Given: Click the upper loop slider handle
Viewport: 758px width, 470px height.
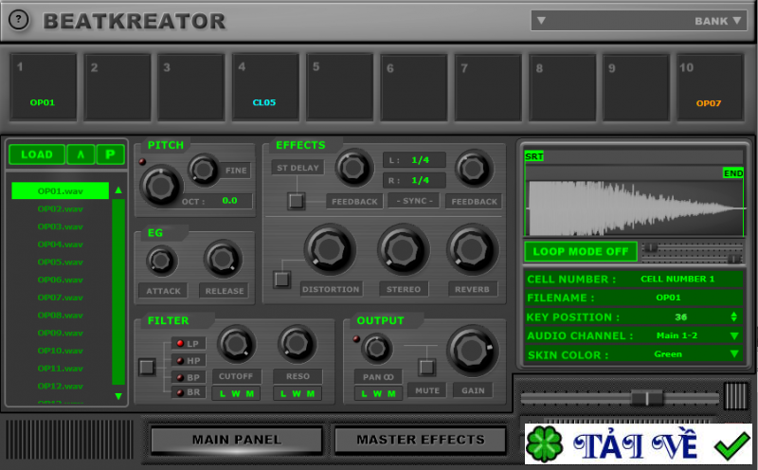Looking at the screenshot, I should tap(651, 247).
